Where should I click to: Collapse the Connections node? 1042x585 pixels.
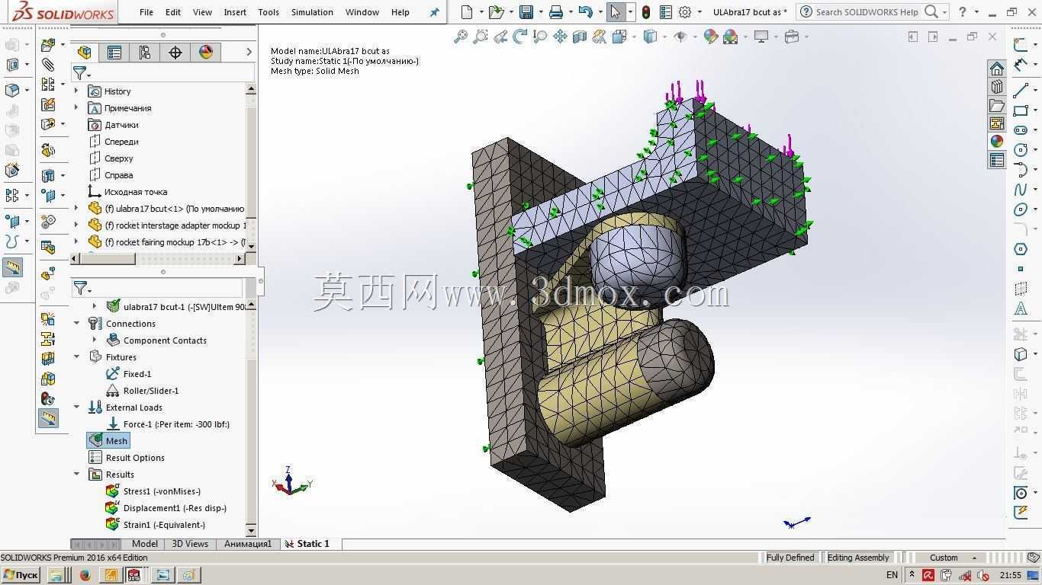[77, 324]
